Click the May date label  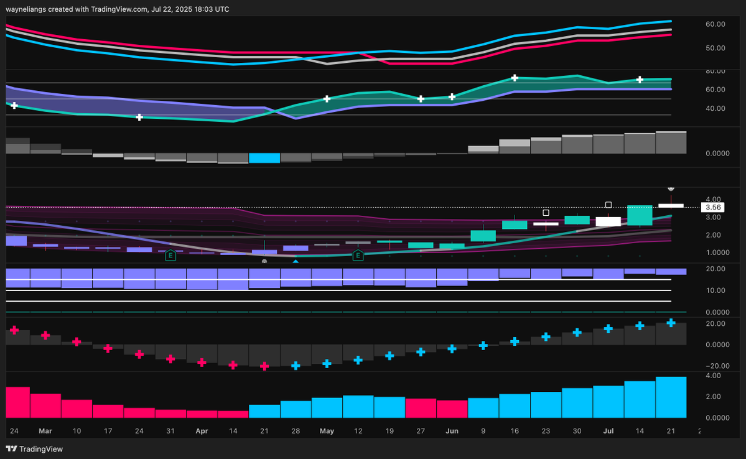click(x=327, y=431)
